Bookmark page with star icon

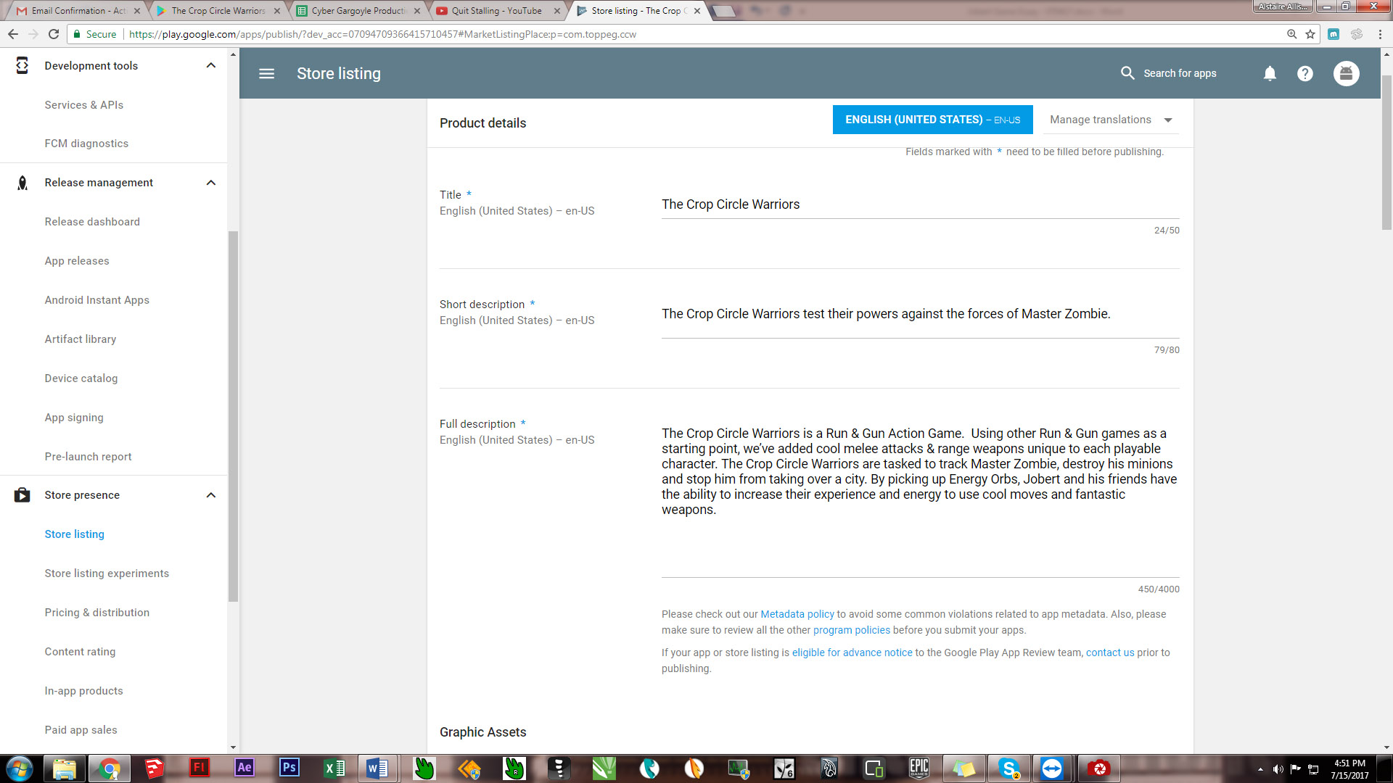tap(1310, 34)
